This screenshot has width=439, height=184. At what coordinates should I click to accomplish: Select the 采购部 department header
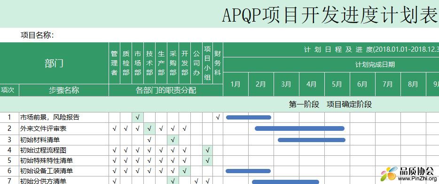coord(173,63)
